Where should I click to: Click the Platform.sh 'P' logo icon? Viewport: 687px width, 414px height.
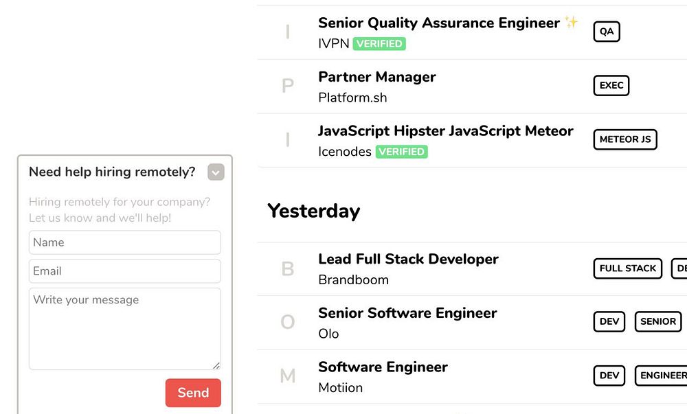click(x=288, y=87)
